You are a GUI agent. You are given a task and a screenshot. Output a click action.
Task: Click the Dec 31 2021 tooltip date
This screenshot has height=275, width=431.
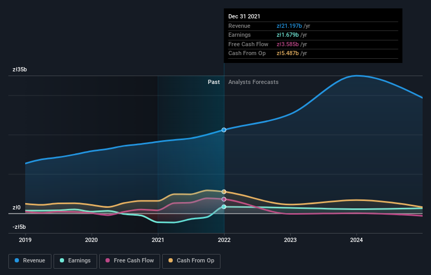pos(244,16)
